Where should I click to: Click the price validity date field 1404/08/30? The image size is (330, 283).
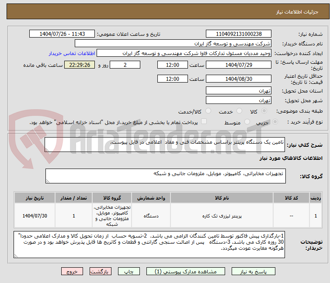coord(238,79)
